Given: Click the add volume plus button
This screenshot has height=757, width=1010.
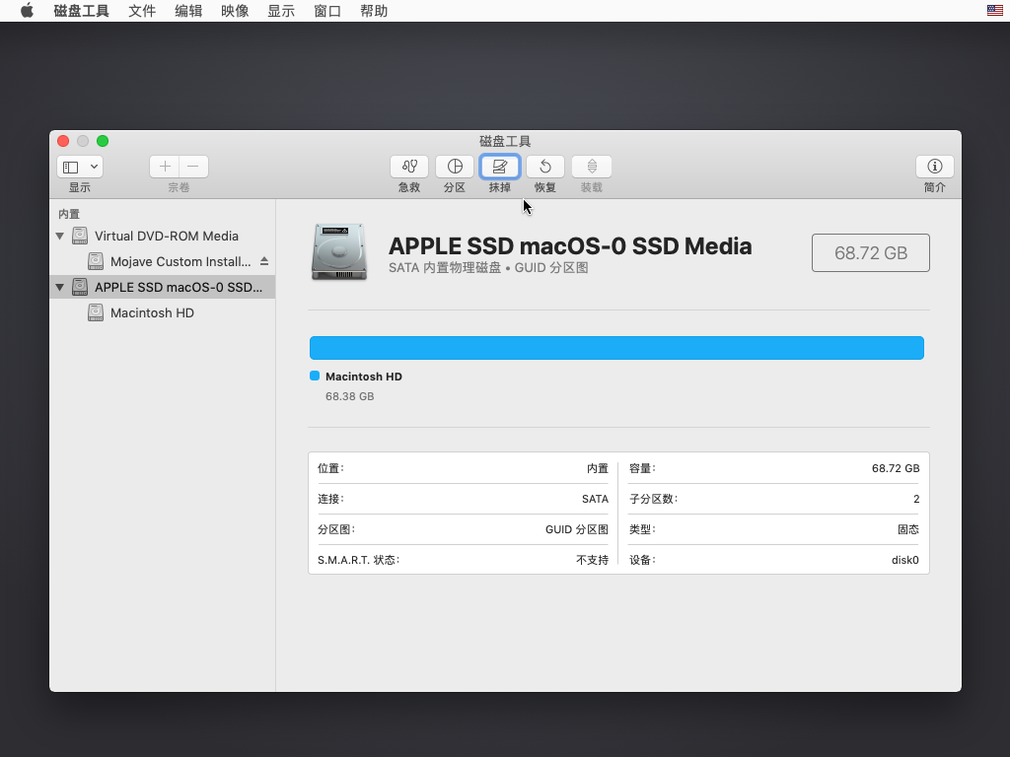Looking at the screenshot, I should (x=165, y=167).
